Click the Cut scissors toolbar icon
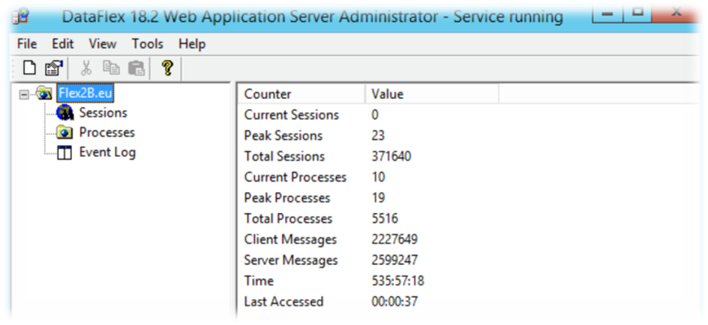This screenshot has width=708, height=325. [x=85, y=69]
